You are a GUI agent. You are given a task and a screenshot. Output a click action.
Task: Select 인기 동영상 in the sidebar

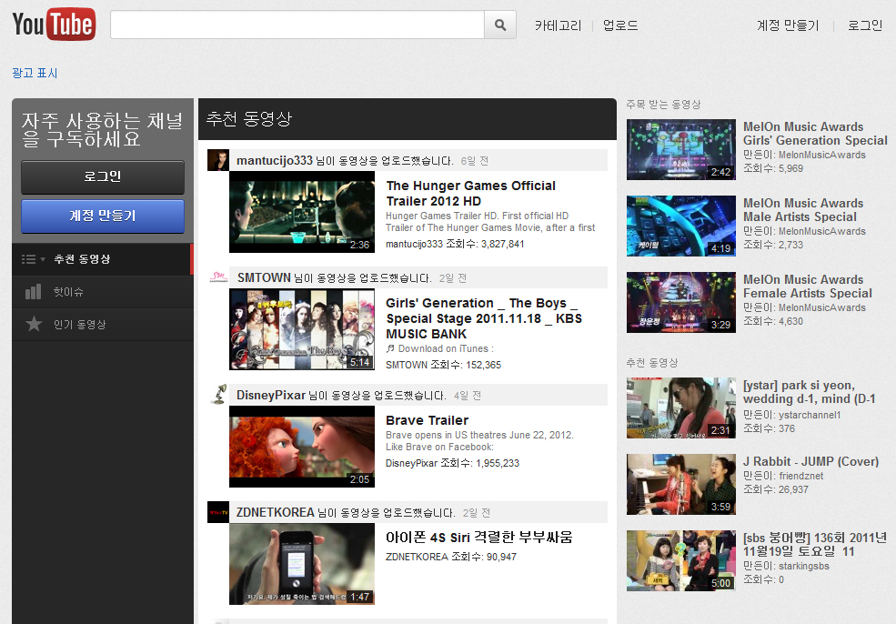pos(103,325)
